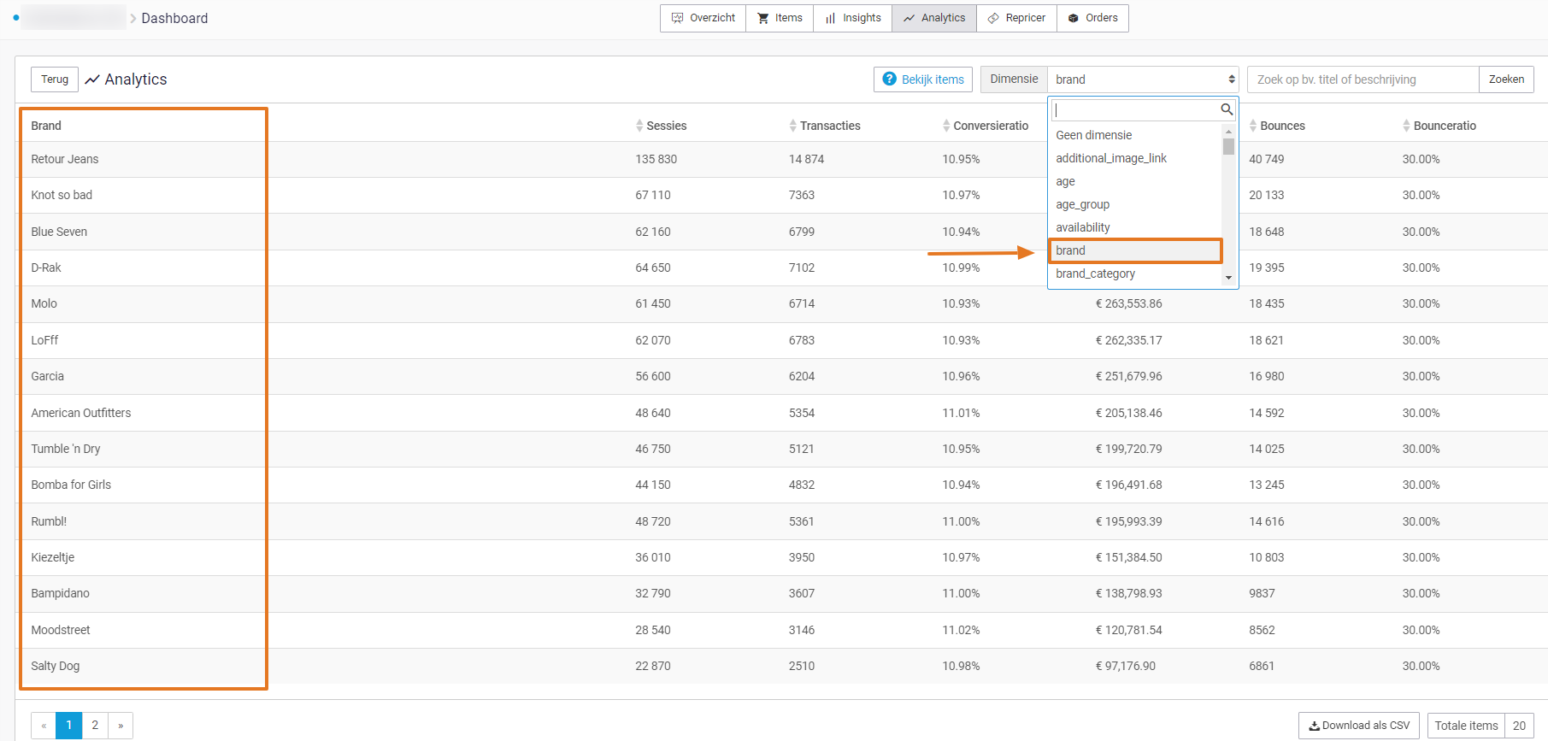The image size is (1548, 741).
Task: Click the Terug back button
Action: coord(55,79)
